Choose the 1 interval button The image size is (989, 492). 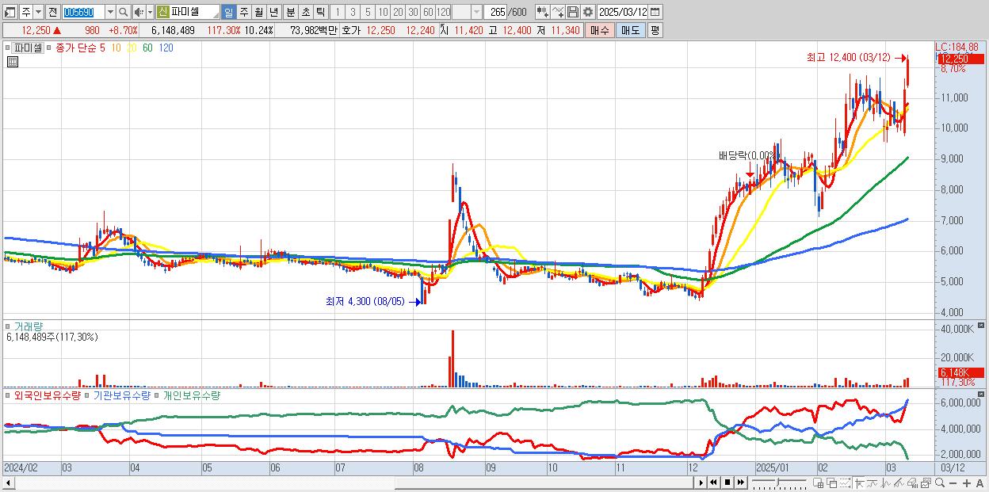point(338,12)
